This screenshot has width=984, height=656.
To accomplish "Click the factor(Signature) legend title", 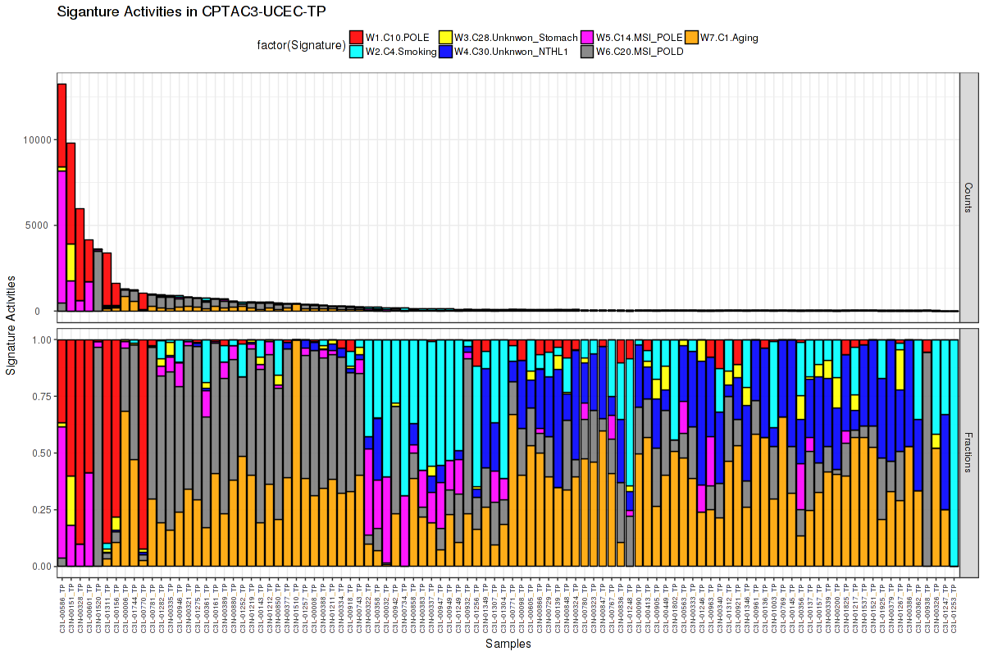I will 297,44.
